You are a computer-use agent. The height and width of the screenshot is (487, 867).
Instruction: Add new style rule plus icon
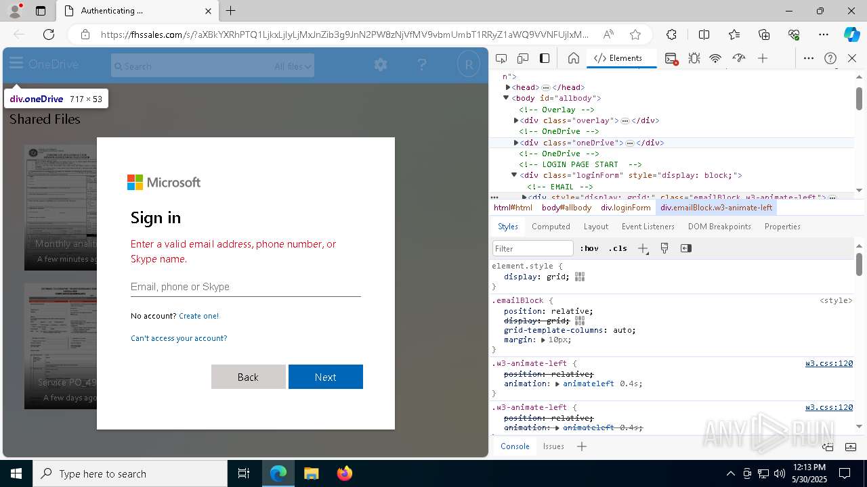[643, 248]
